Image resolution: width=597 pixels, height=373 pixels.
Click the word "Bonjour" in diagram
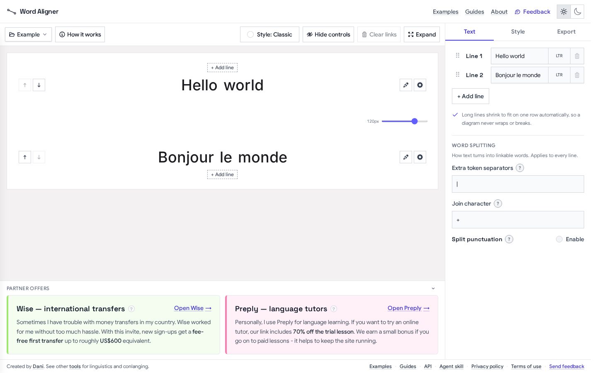(x=186, y=157)
